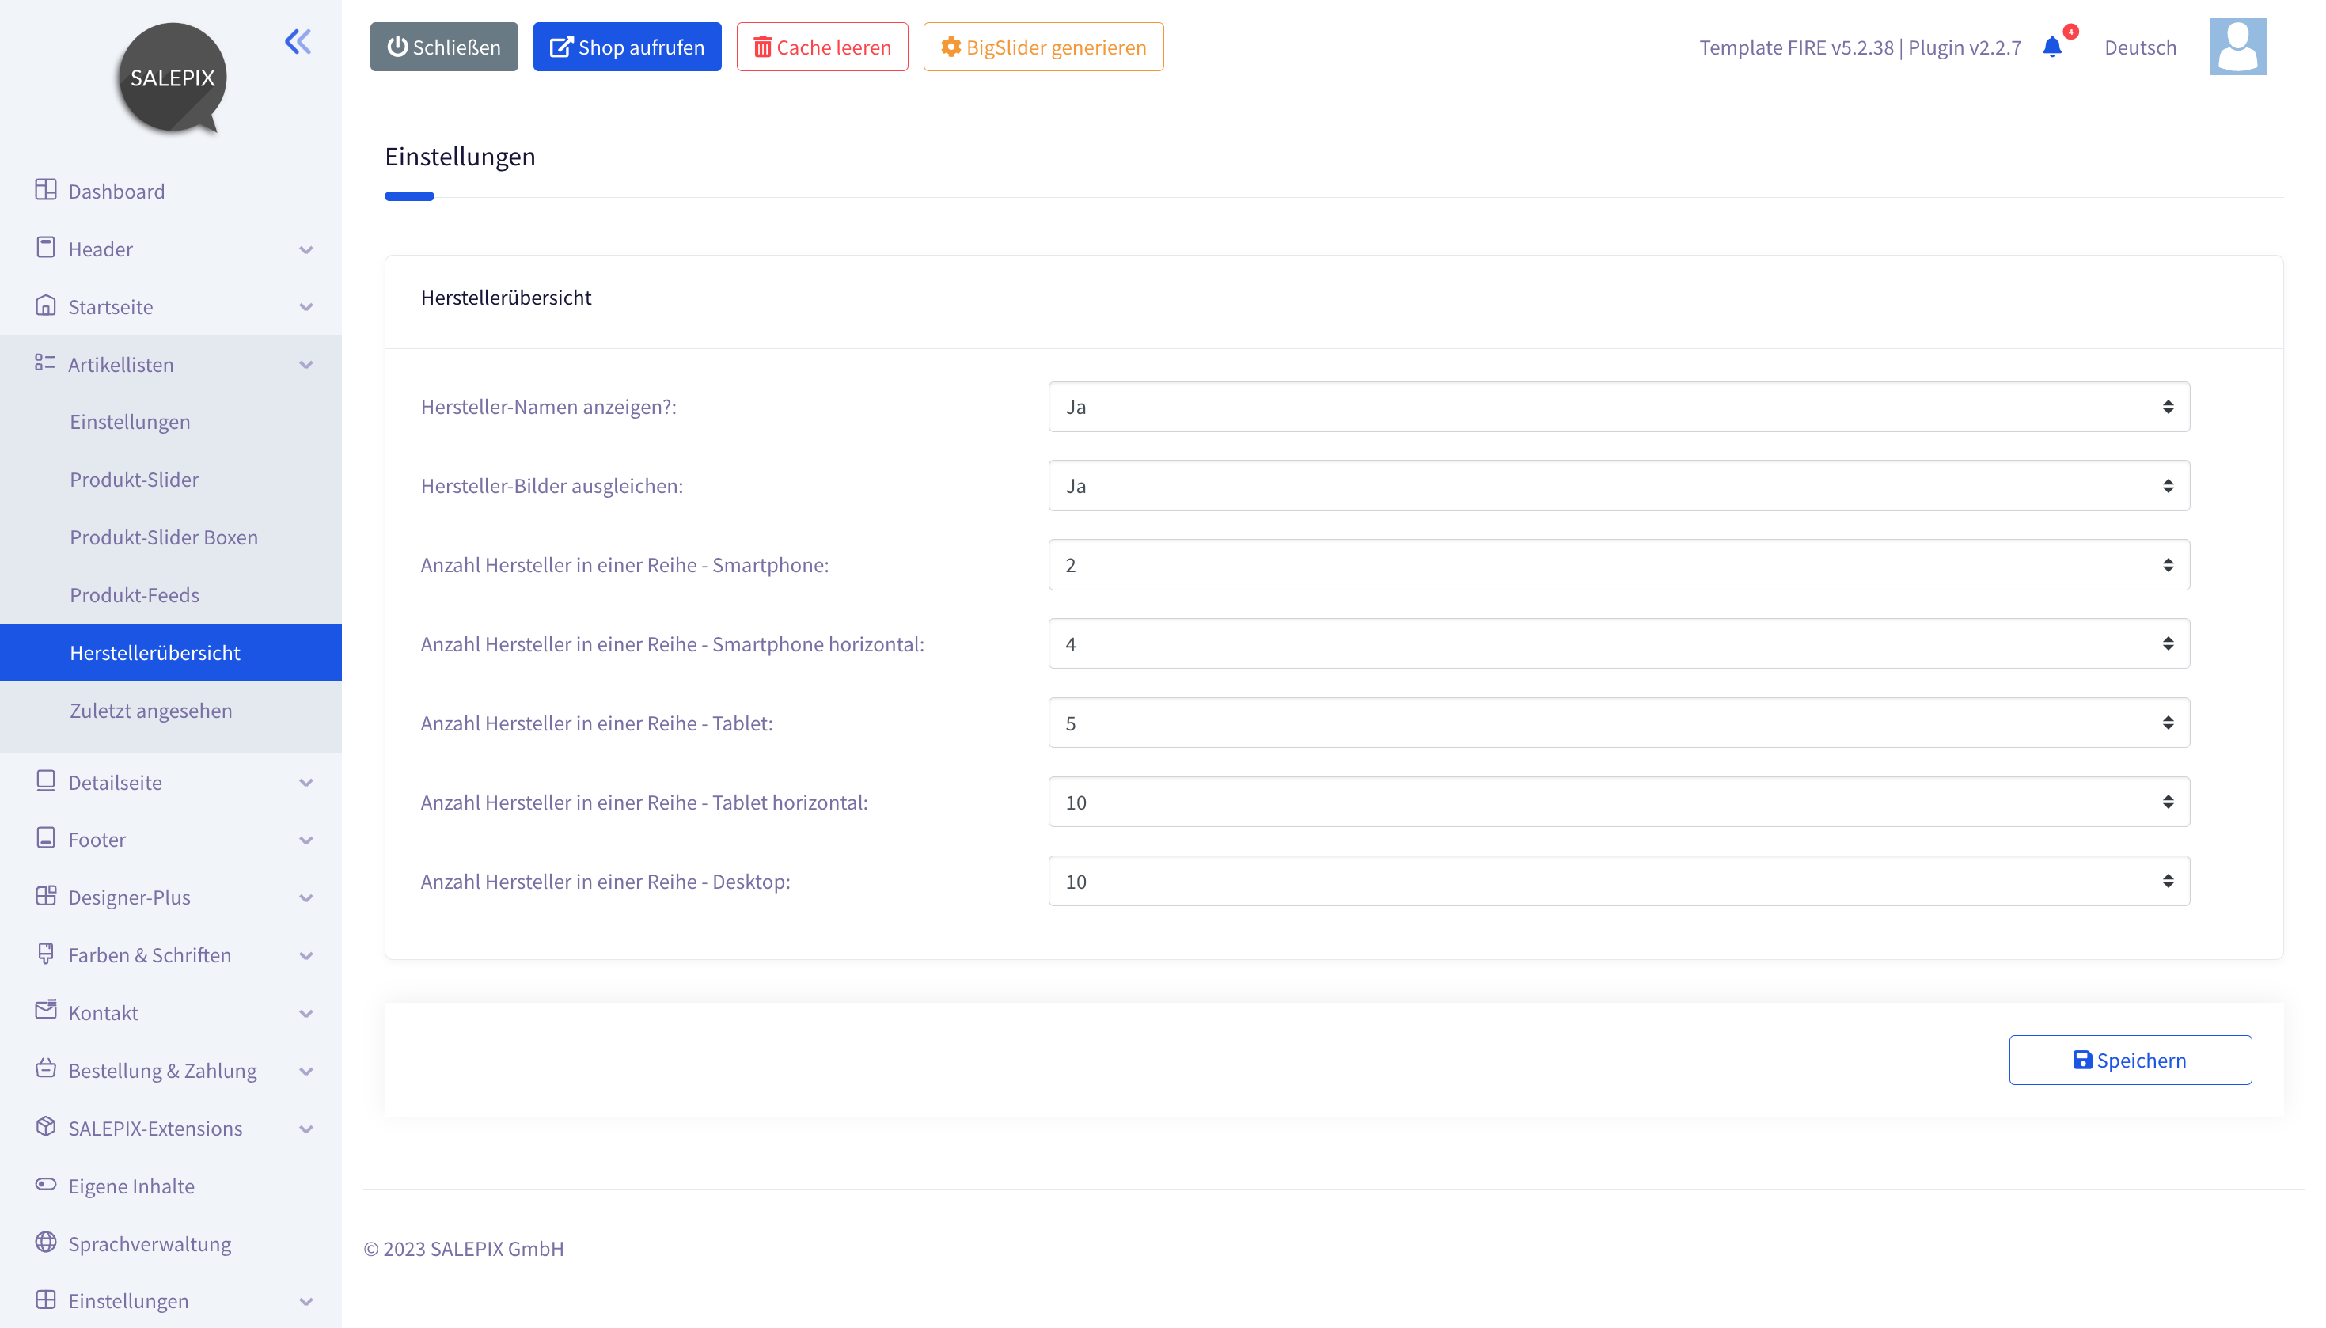
Task: Click the Header section icon
Action: point(46,247)
